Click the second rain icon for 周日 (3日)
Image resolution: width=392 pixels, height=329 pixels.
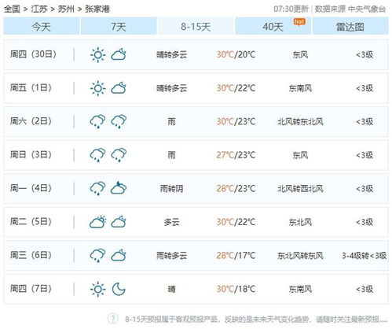click(x=119, y=155)
